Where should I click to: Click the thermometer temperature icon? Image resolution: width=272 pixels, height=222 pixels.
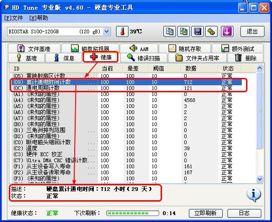tap(122, 32)
